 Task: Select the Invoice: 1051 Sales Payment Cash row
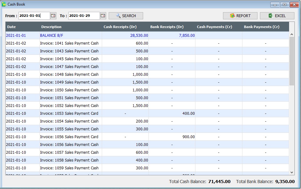[x=147, y=98]
